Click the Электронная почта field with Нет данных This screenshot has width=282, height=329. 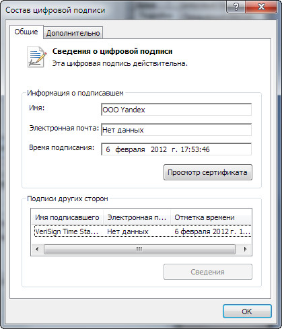176,130
